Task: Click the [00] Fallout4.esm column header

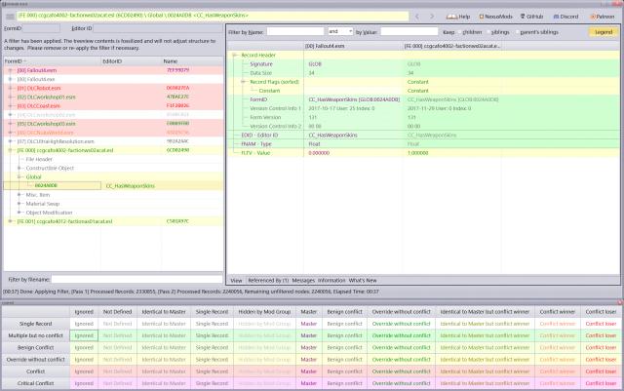Action: (x=353, y=46)
